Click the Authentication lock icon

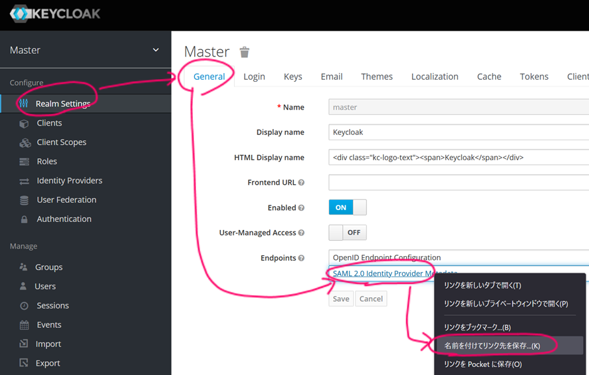pos(24,219)
